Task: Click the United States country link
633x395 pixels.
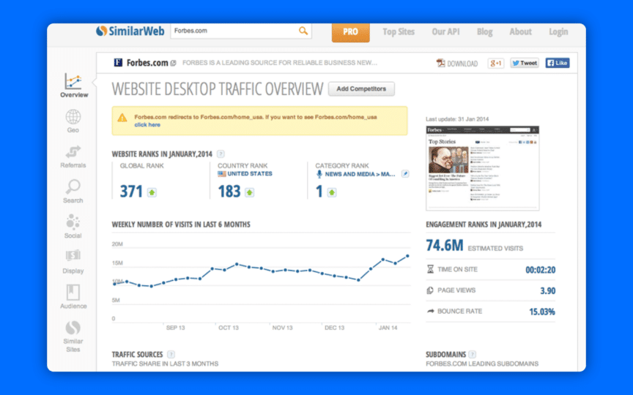Action: click(x=250, y=173)
